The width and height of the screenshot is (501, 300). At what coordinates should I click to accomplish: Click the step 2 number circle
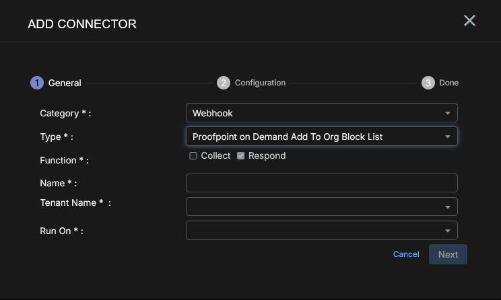coord(224,83)
